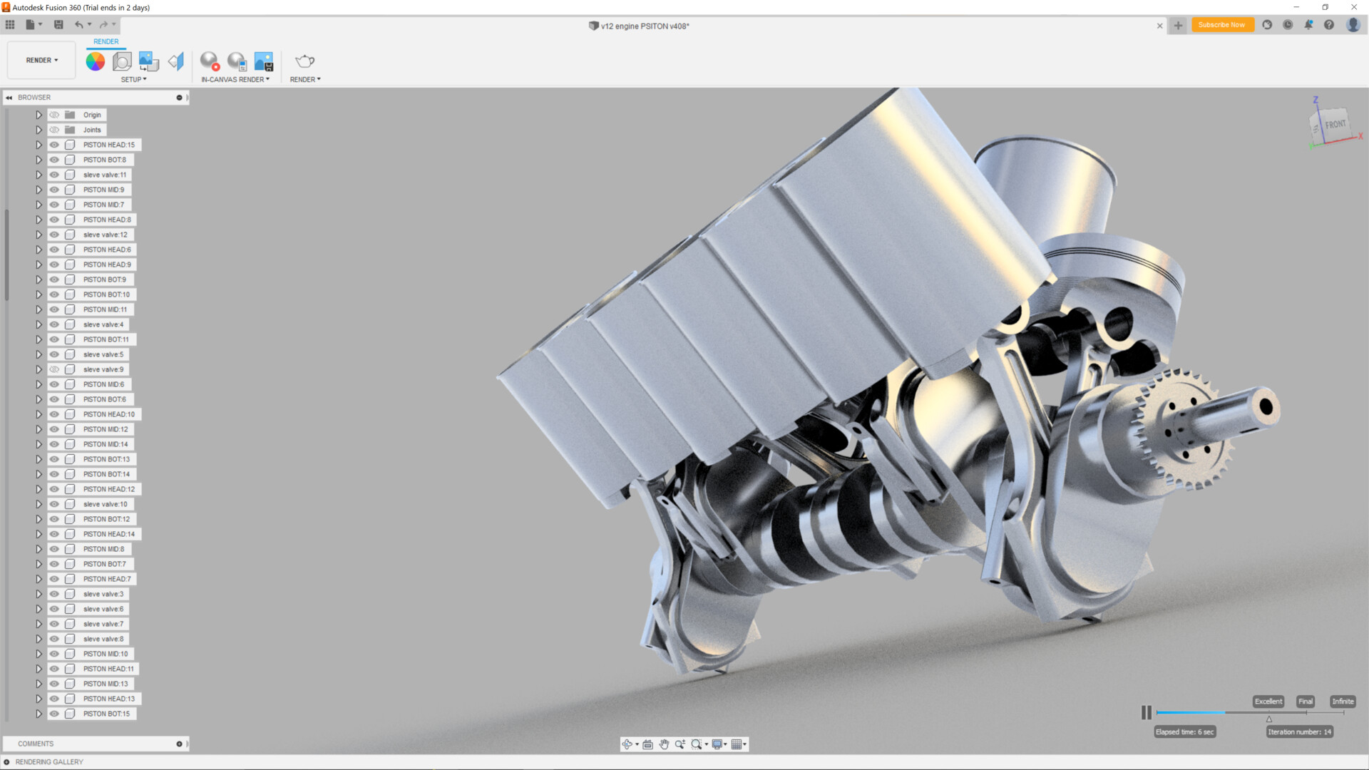Viewport: 1369px width, 770px height.
Task: Open the SETUP dropdown menu
Action: tap(133, 79)
